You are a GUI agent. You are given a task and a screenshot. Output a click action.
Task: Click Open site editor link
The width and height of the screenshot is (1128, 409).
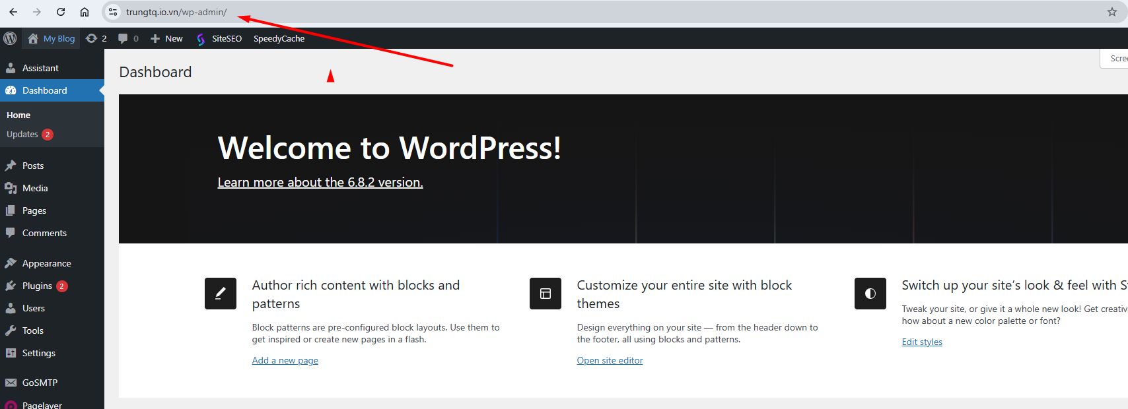610,360
